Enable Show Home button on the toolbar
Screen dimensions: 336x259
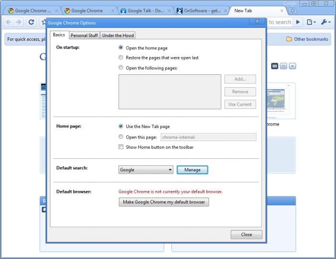pyautogui.click(x=121, y=147)
